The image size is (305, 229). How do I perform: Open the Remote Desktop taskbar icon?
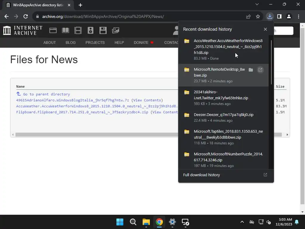click(x=185, y=222)
